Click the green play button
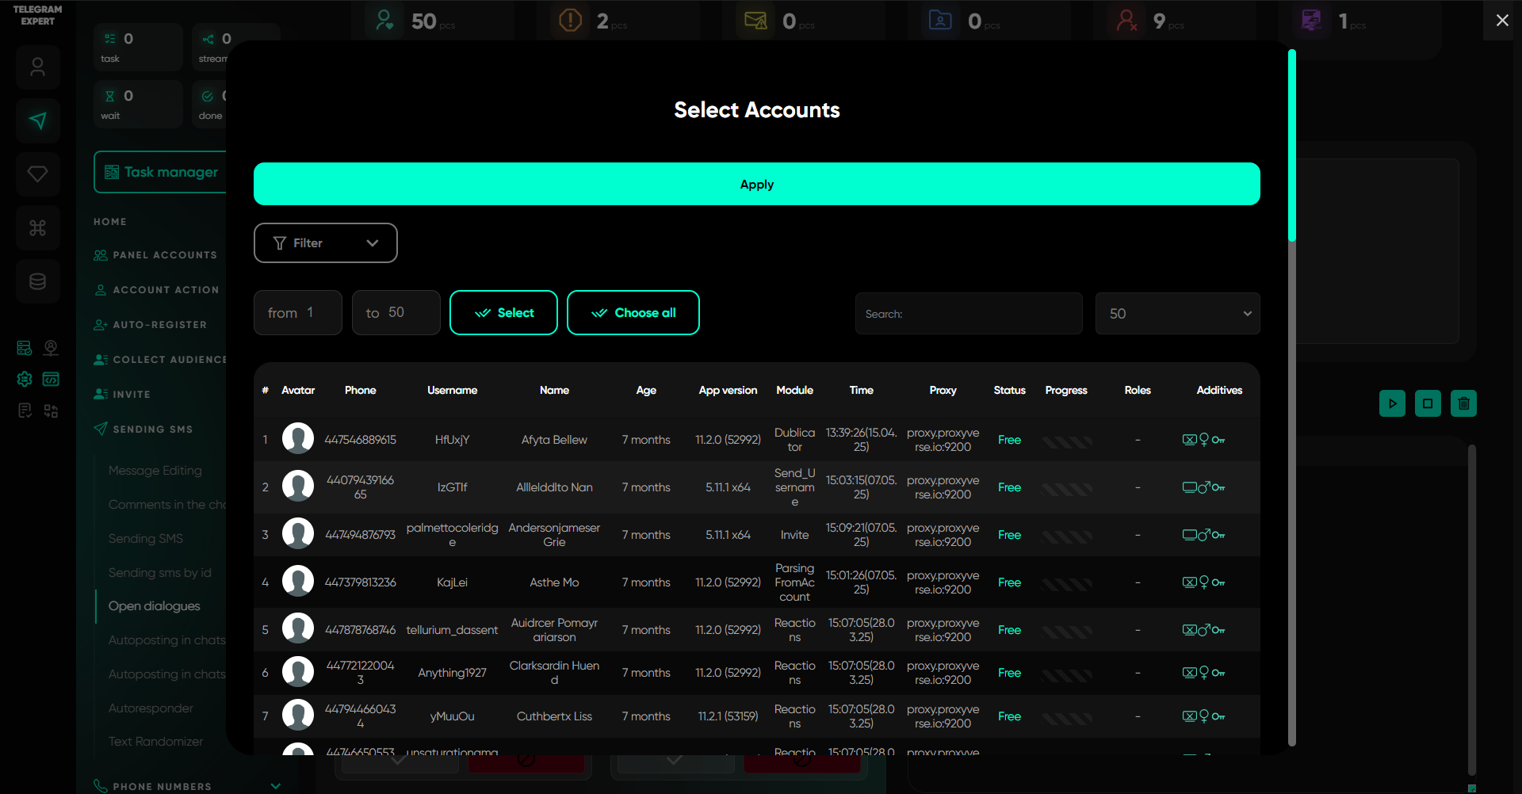Screen dimensions: 1522x794 (x=1392, y=403)
